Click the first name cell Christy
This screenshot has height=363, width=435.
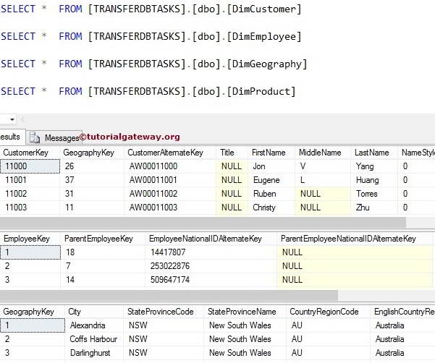(271, 208)
